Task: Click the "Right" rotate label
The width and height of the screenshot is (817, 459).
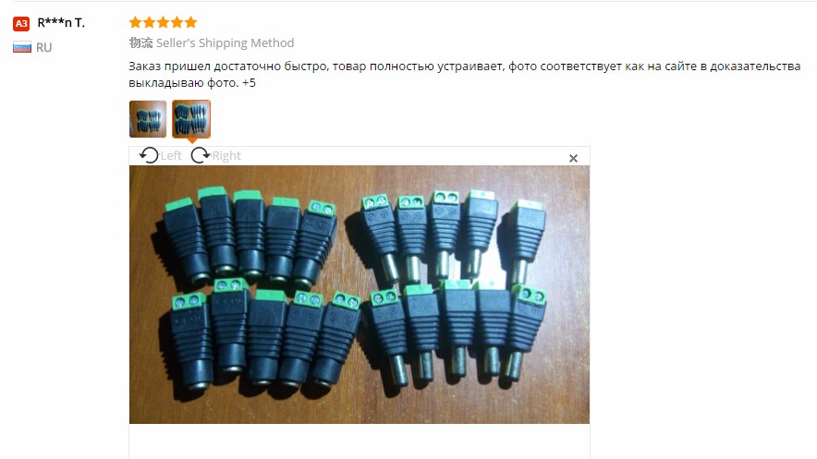Action: [226, 155]
